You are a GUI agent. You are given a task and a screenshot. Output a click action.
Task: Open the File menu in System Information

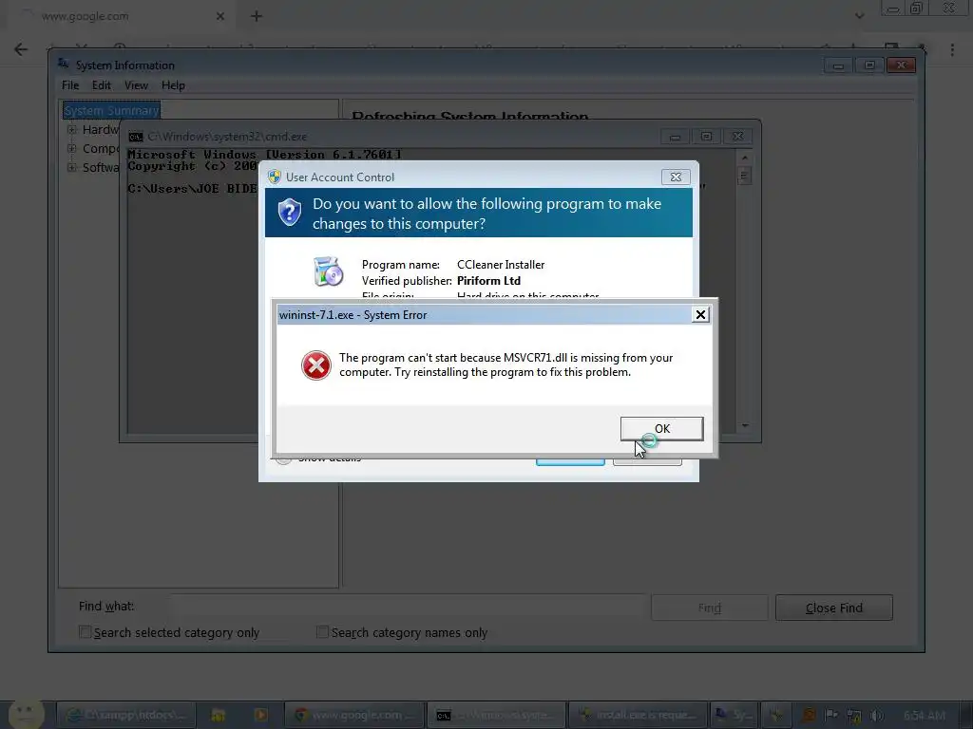click(x=70, y=85)
